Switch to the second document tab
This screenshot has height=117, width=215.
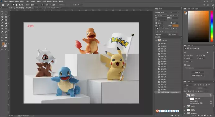point(47,8)
